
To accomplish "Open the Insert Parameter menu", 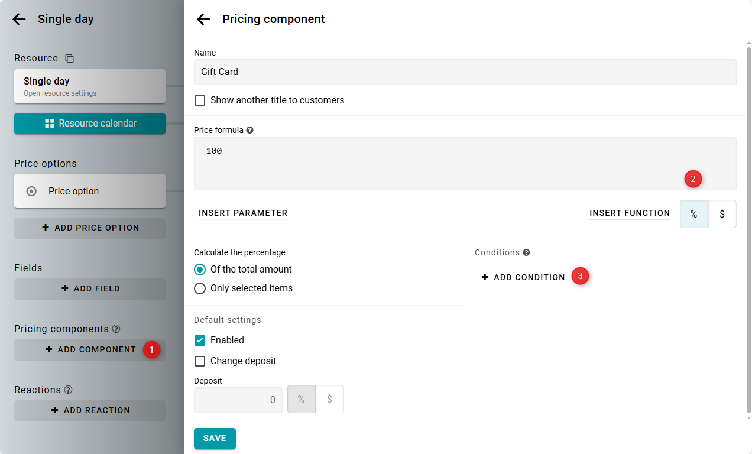I will point(243,213).
